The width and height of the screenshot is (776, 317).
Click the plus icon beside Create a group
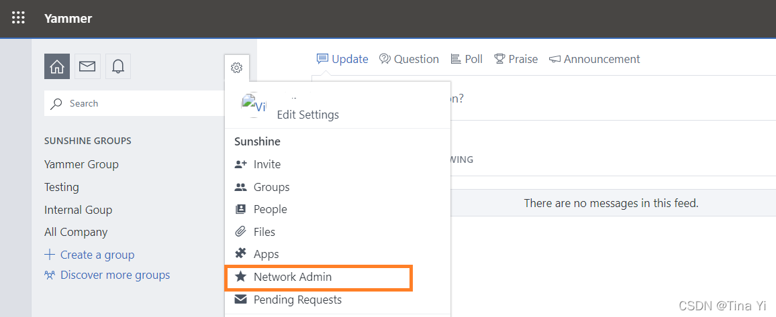pyautogui.click(x=50, y=255)
